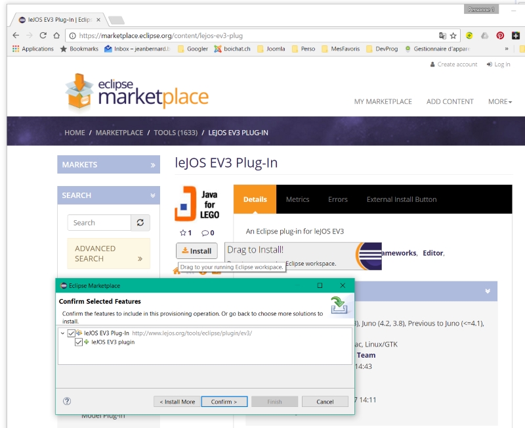Screen dimensions: 525x428
Task: Open the Applications grid icon in bookmarks bar
Action: 16,49
